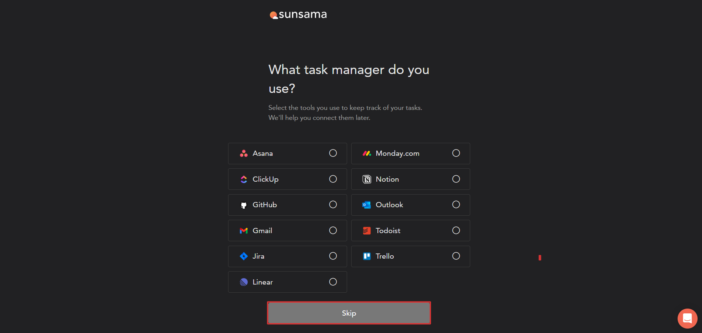Select the Outlook radio circle
The image size is (702, 333).
(456, 205)
